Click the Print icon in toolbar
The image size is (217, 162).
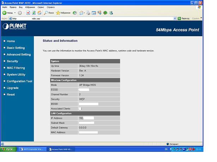click(88, 13)
